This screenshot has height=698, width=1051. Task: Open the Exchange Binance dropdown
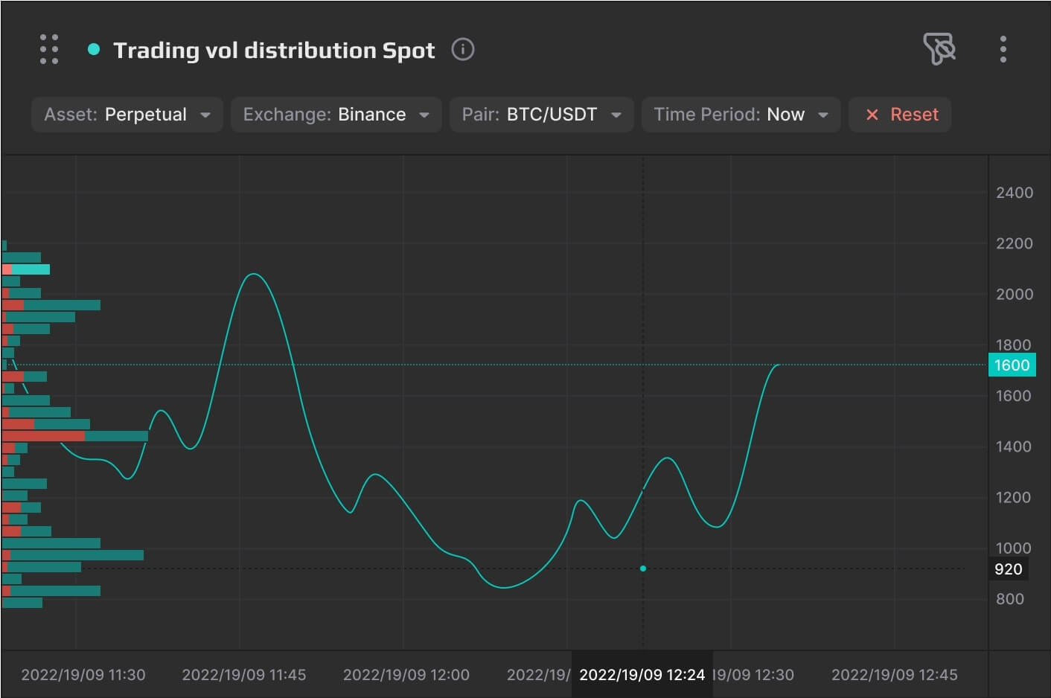click(336, 115)
